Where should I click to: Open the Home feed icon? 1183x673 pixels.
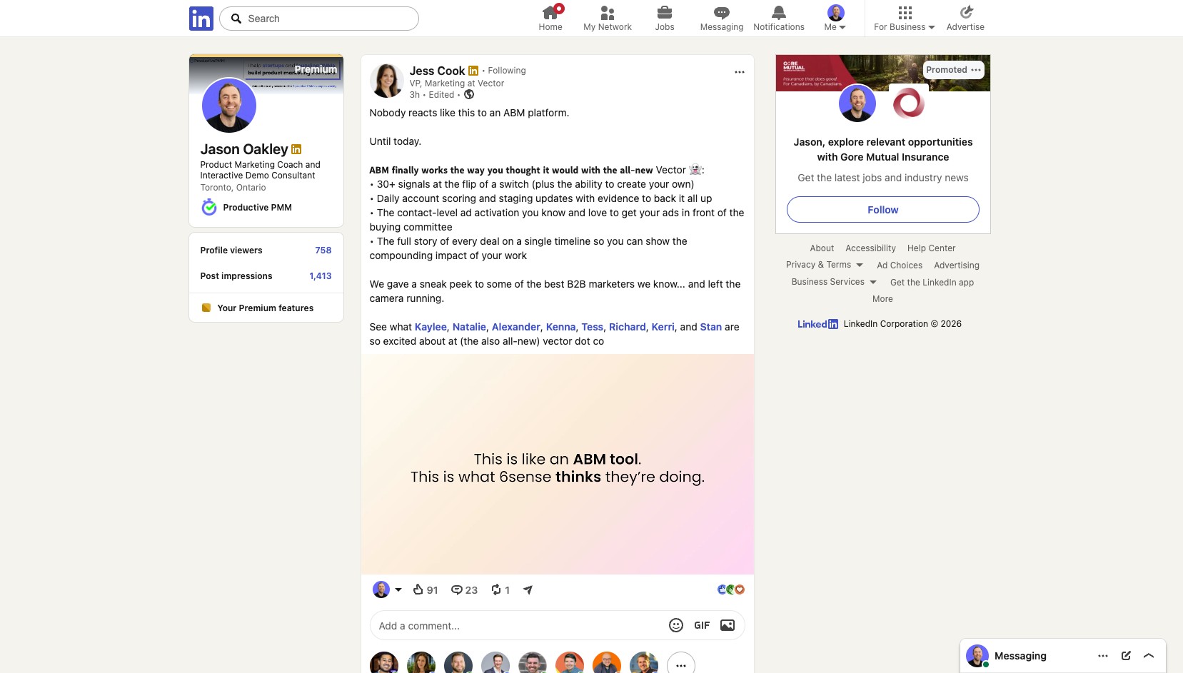pyautogui.click(x=550, y=19)
